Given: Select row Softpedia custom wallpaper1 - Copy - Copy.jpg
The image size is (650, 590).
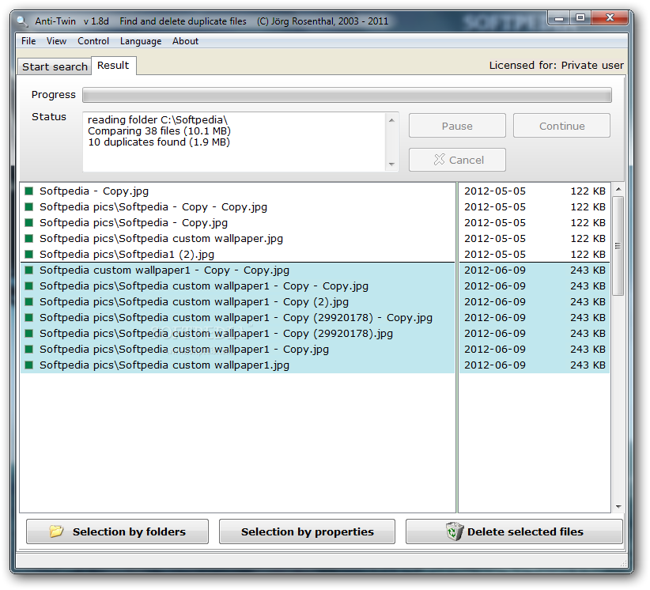Looking at the screenshot, I should coord(237,270).
